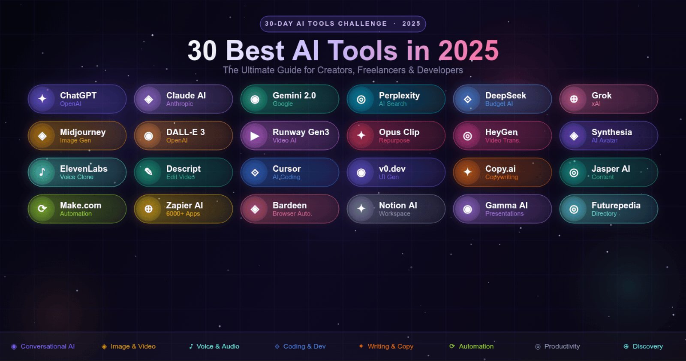The width and height of the screenshot is (686, 361).
Task: Click the "Workspace" subtitle text
Action: 394,213
